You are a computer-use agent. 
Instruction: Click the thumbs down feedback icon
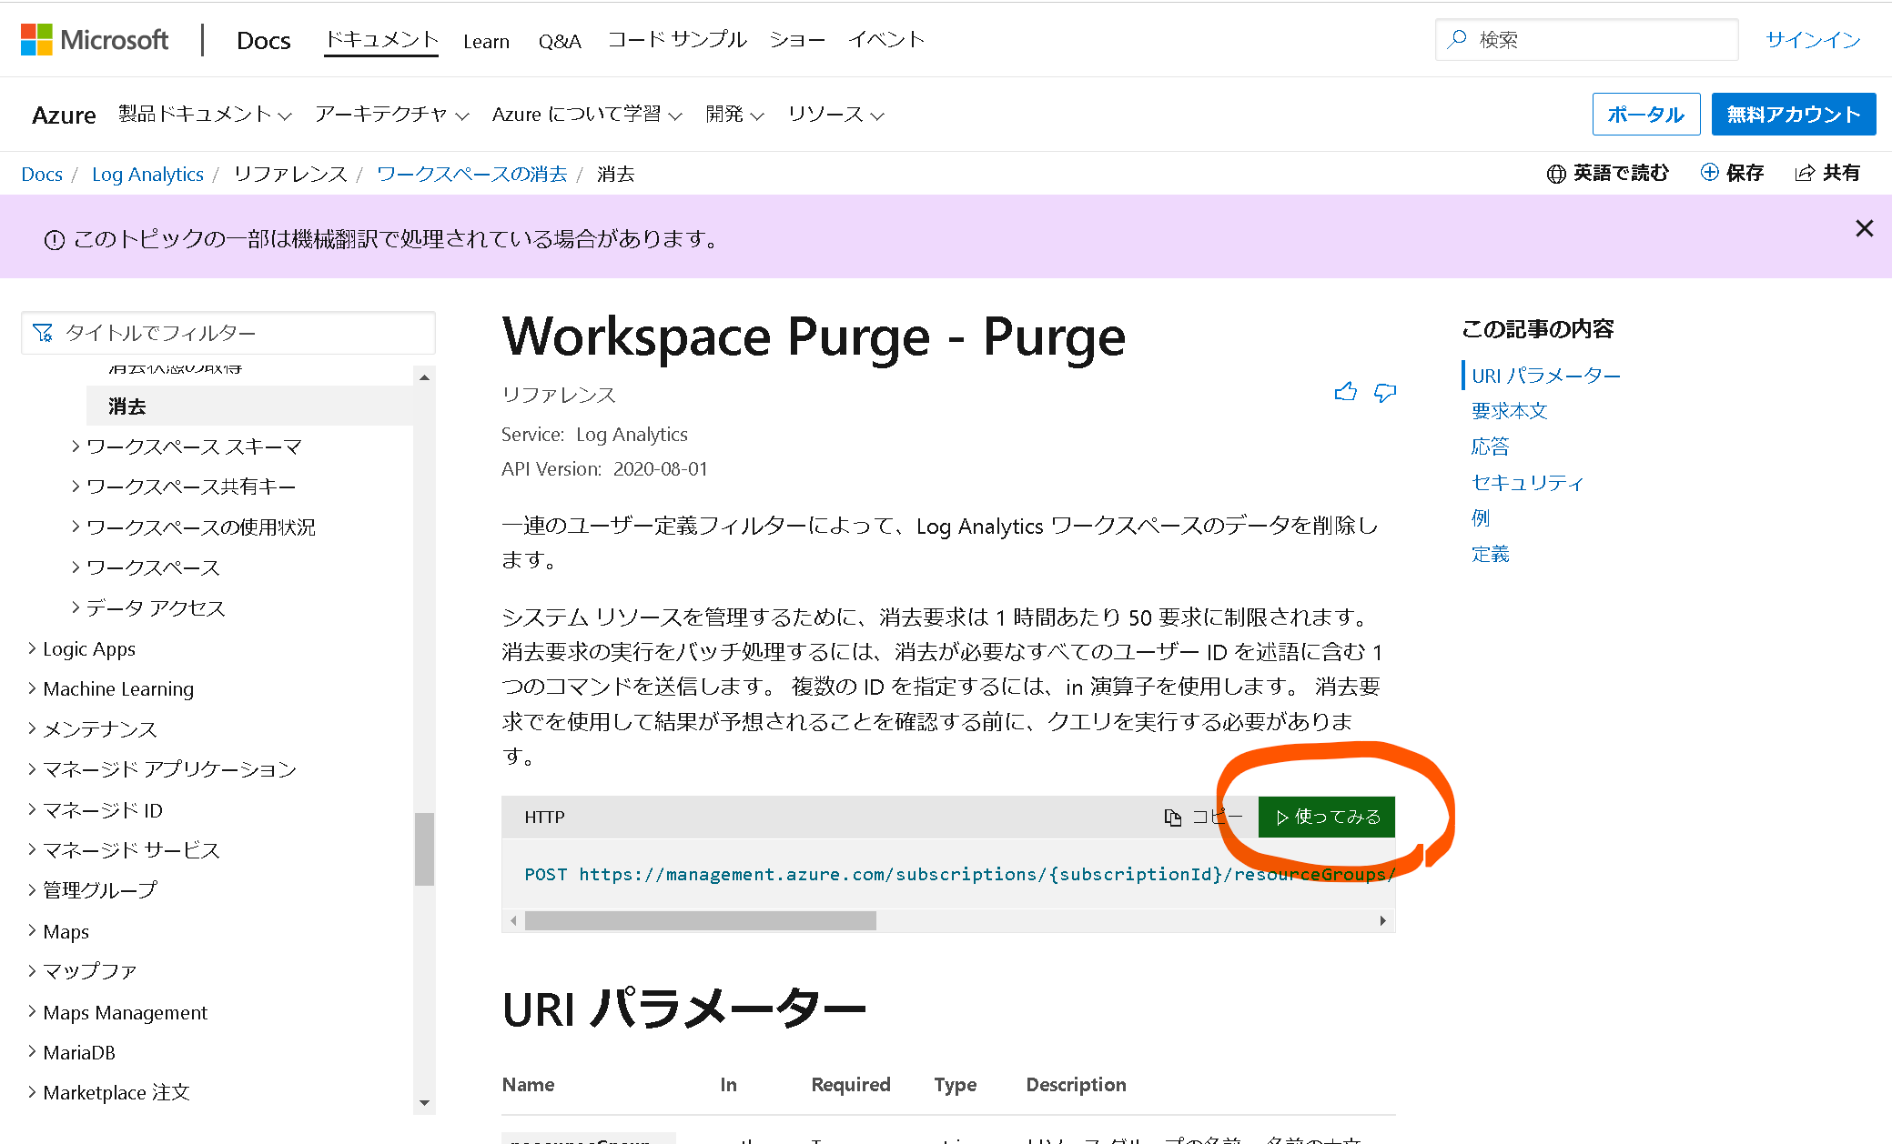click(x=1384, y=392)
